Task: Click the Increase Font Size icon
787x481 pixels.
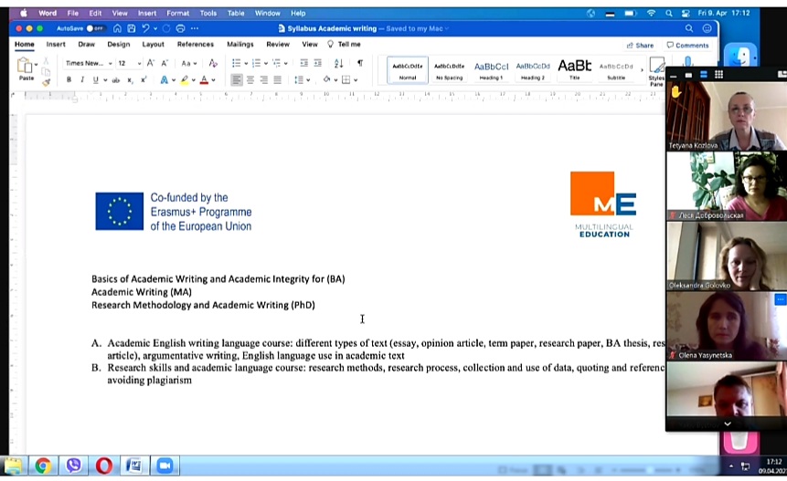Action: tap(151, 63)
